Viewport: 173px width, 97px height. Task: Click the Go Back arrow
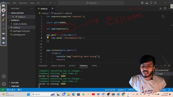51,3
